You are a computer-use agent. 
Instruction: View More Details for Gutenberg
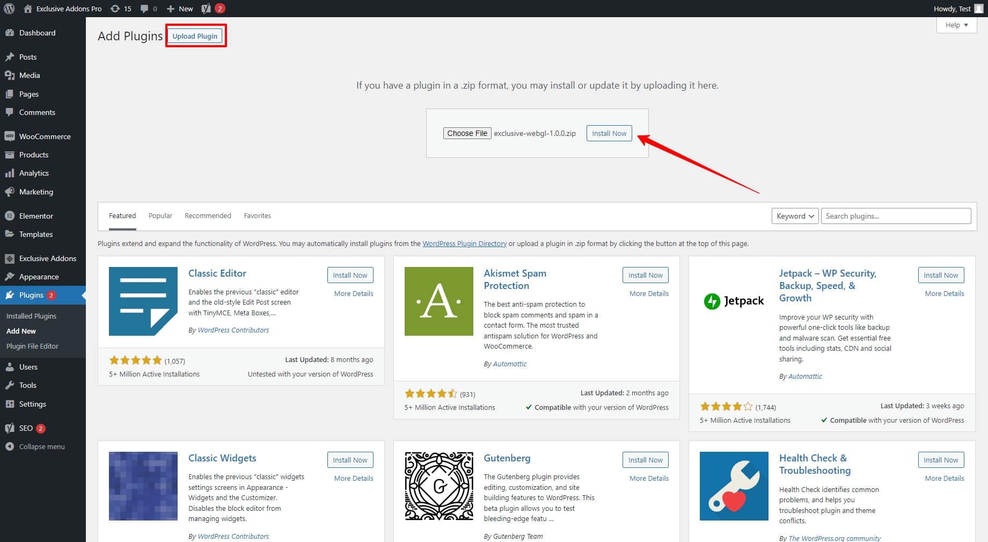click(649, 478)
